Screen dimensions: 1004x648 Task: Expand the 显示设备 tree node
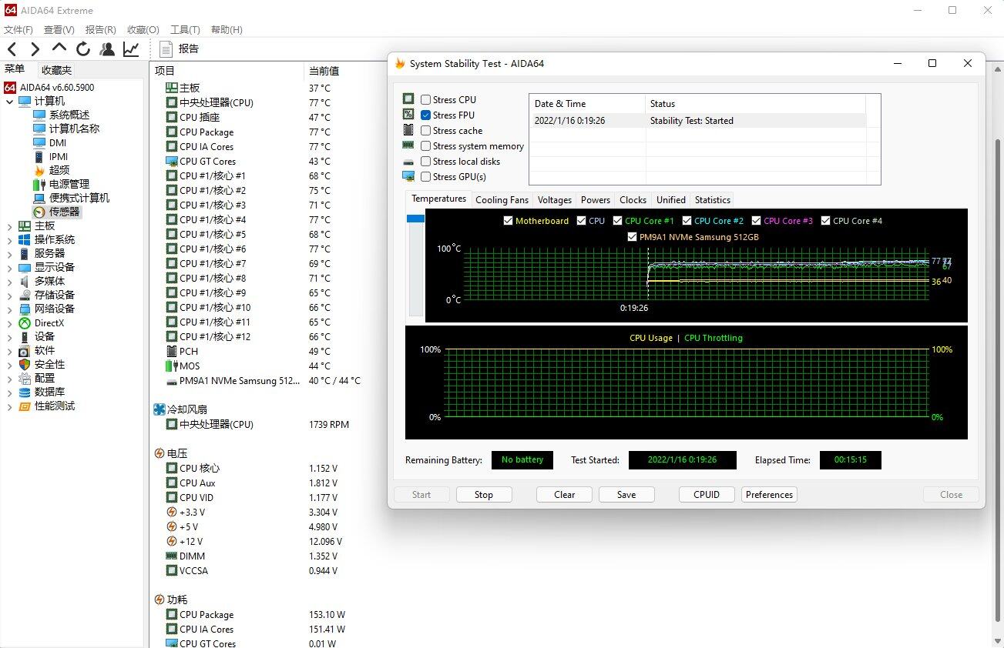(9, 268)
